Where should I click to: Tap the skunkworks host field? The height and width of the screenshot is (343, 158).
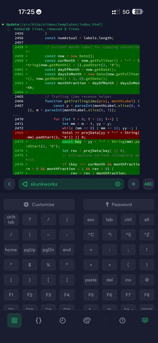click(71, 184)
